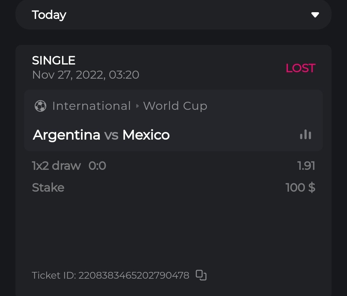Click the LOST status label

[300, 68]
